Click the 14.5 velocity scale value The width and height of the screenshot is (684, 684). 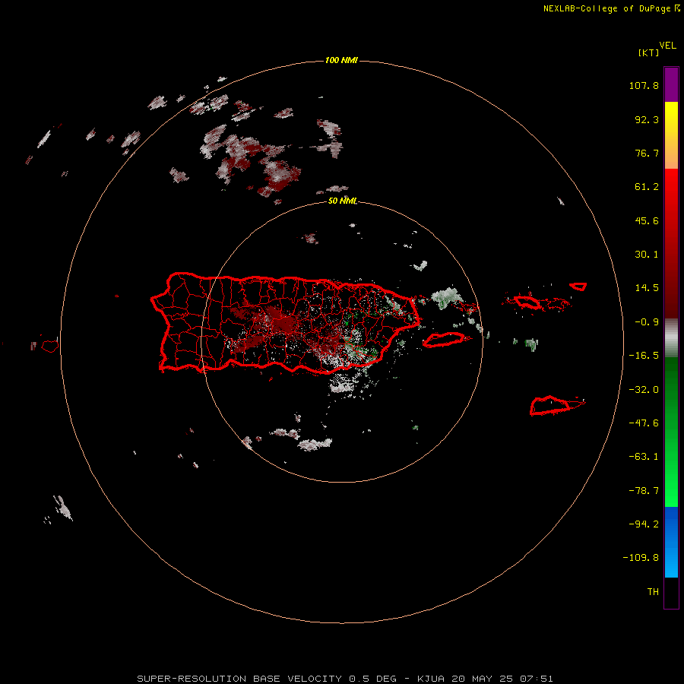point(647,288)
